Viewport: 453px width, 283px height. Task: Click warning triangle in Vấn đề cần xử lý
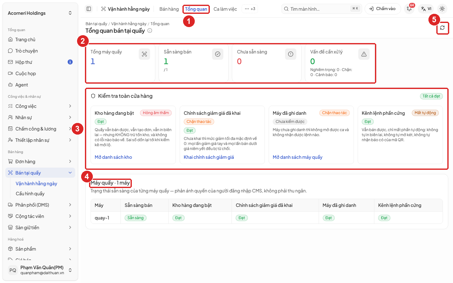[364, 54]
